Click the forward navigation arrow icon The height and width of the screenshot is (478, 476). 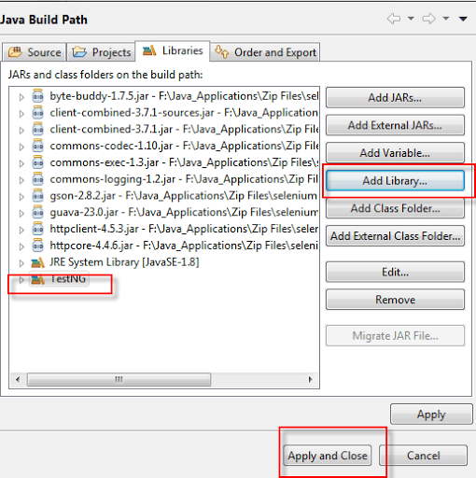(x=429, y=19)
